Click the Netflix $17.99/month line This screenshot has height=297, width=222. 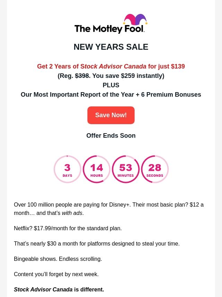(68, 228)
